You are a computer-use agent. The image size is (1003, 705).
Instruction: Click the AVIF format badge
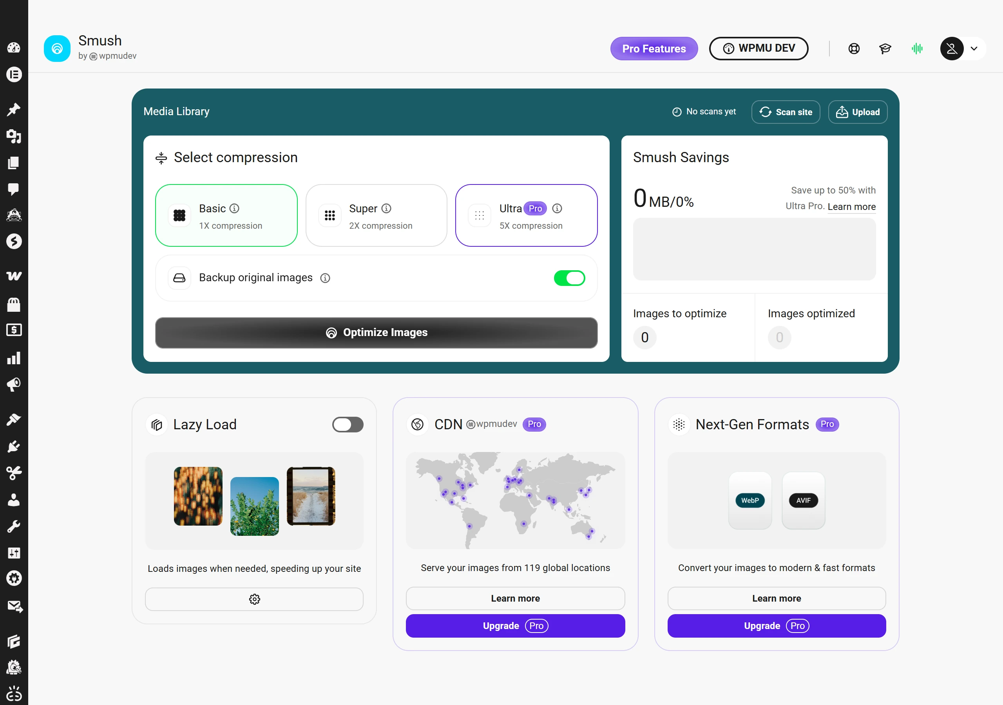803,501
